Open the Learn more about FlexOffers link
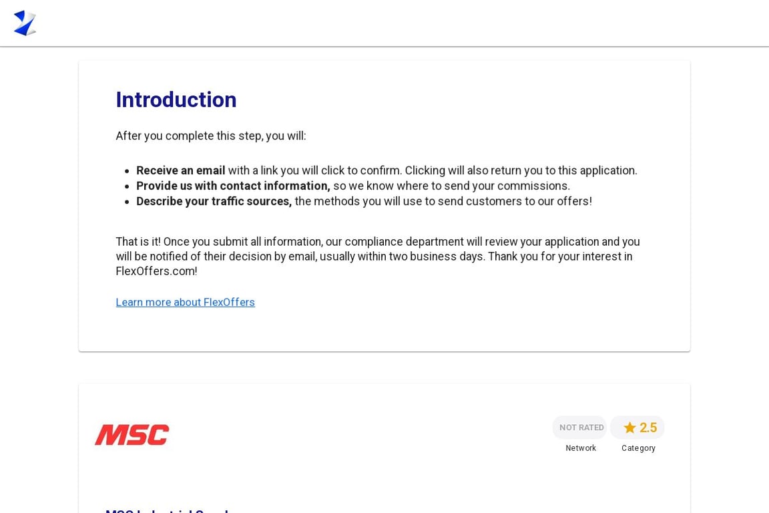The height and width of the screenshot is (513, 769). tap(185, 302)
